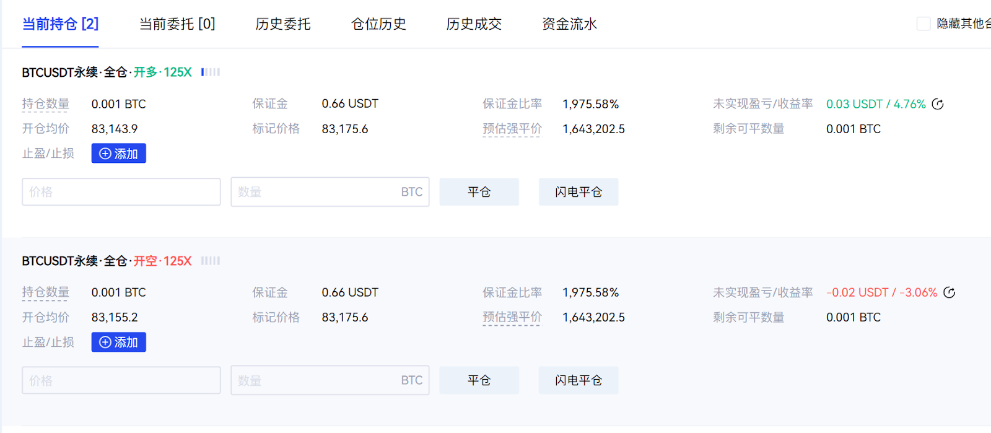
Task: Click the short position risk level bars
Action: coord(211,261)
